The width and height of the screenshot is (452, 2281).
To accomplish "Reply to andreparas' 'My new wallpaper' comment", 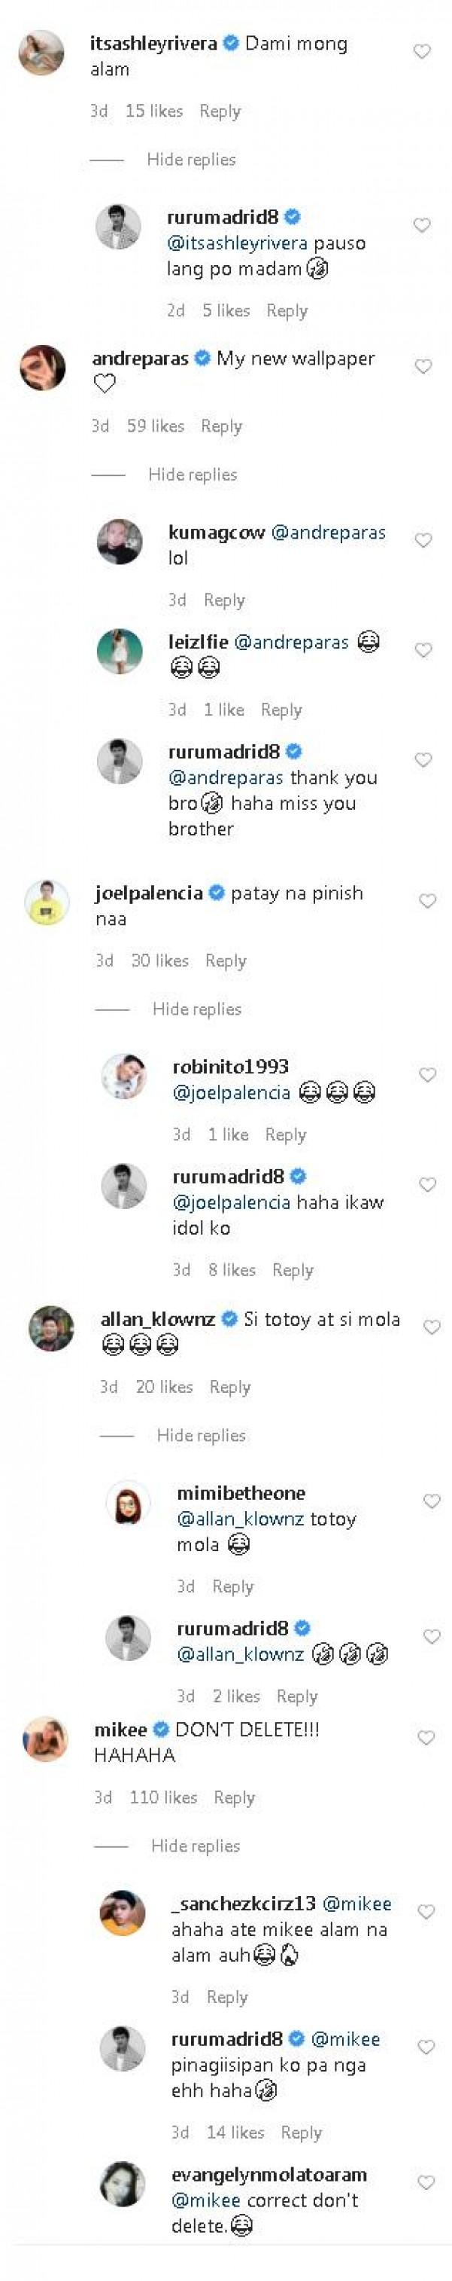I will (x=221, y=427).
